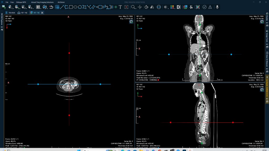Expand the DICOM Explorer side panel
The width and height of the screenshot is (269, 151).
pos(2,19)
